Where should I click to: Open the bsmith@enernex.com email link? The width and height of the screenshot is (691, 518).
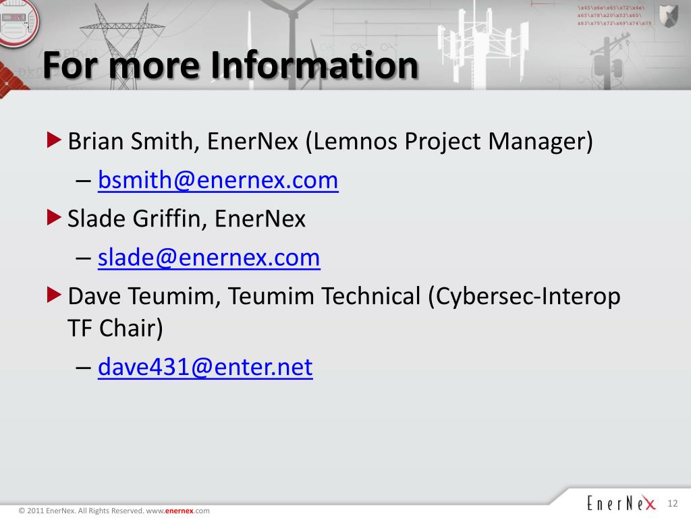pyautogui.click(x=218, y=181)
